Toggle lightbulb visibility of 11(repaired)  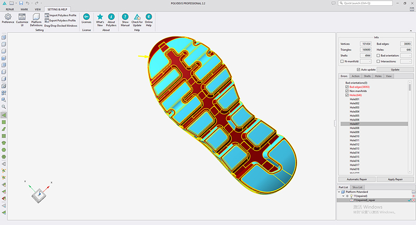(x=351, y=196)
